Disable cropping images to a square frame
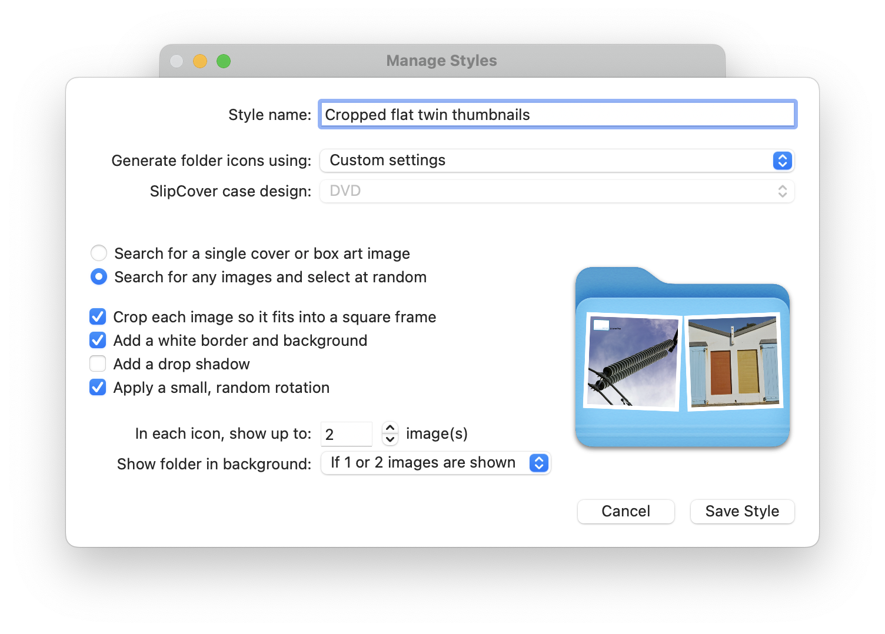 [98, 316]
